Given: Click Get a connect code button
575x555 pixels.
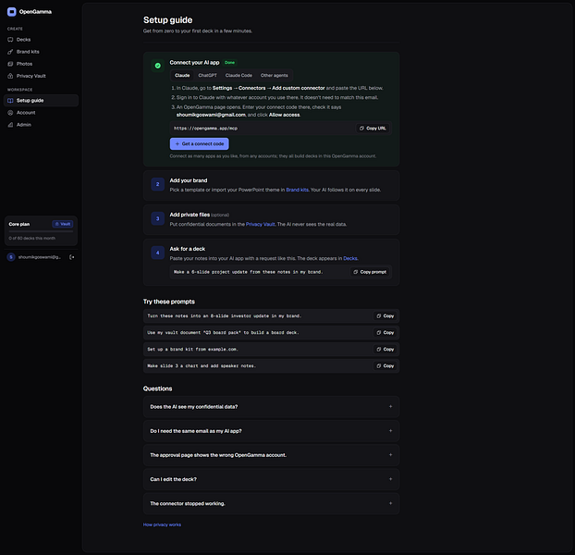Looking at the screenshot, I should [199, 143].
